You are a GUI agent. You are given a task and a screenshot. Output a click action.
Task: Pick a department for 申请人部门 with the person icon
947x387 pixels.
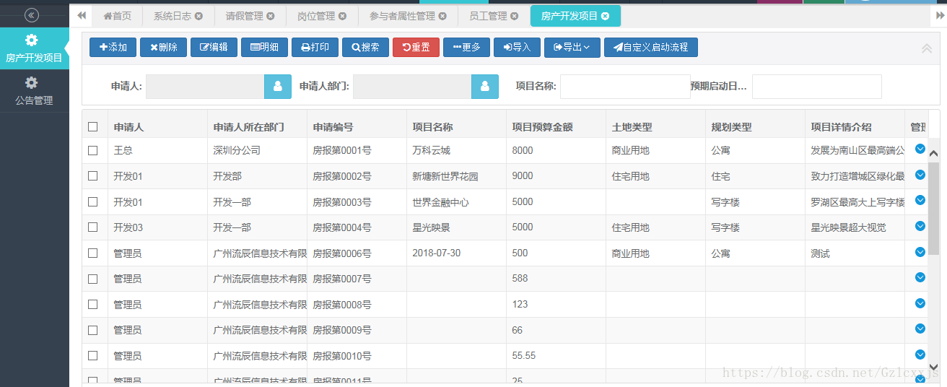coord(485,87)
